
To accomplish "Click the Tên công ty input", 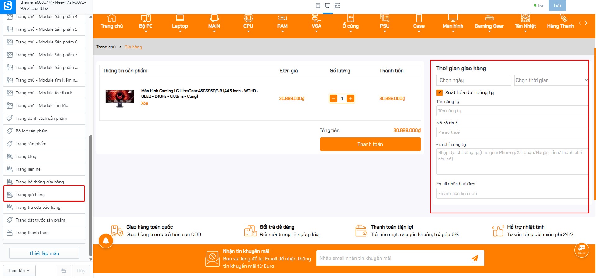I will (512, 111).
